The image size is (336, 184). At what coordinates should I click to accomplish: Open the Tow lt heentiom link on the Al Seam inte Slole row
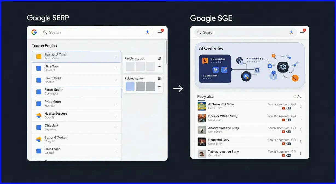[279, 104]
